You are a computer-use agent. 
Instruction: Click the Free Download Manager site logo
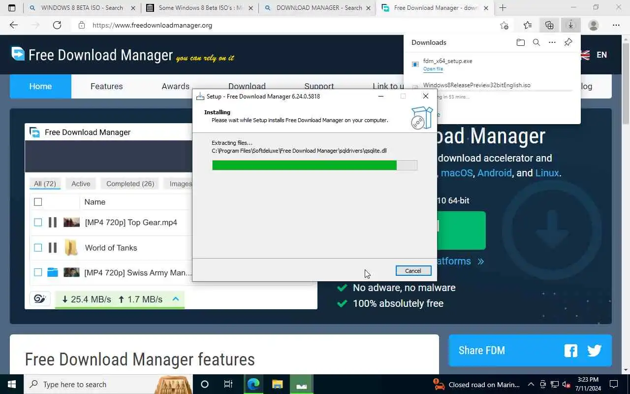point(92,55)
